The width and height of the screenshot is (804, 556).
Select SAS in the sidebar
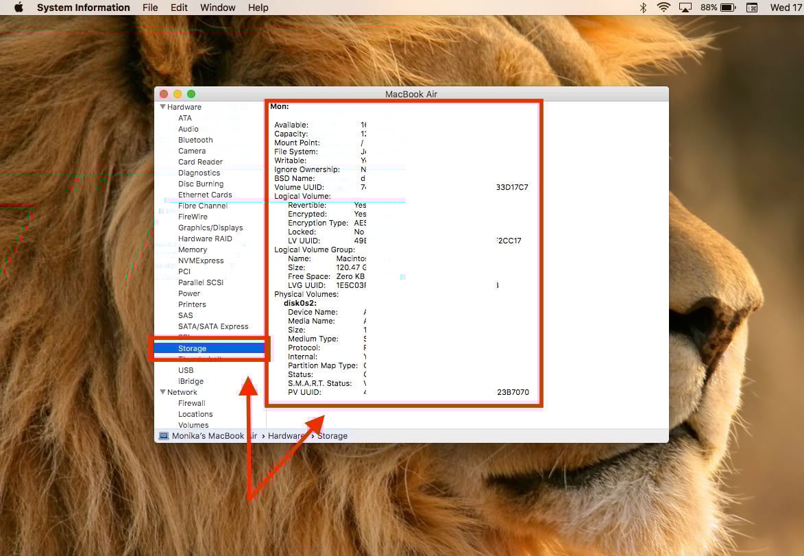tap(186, 315)
